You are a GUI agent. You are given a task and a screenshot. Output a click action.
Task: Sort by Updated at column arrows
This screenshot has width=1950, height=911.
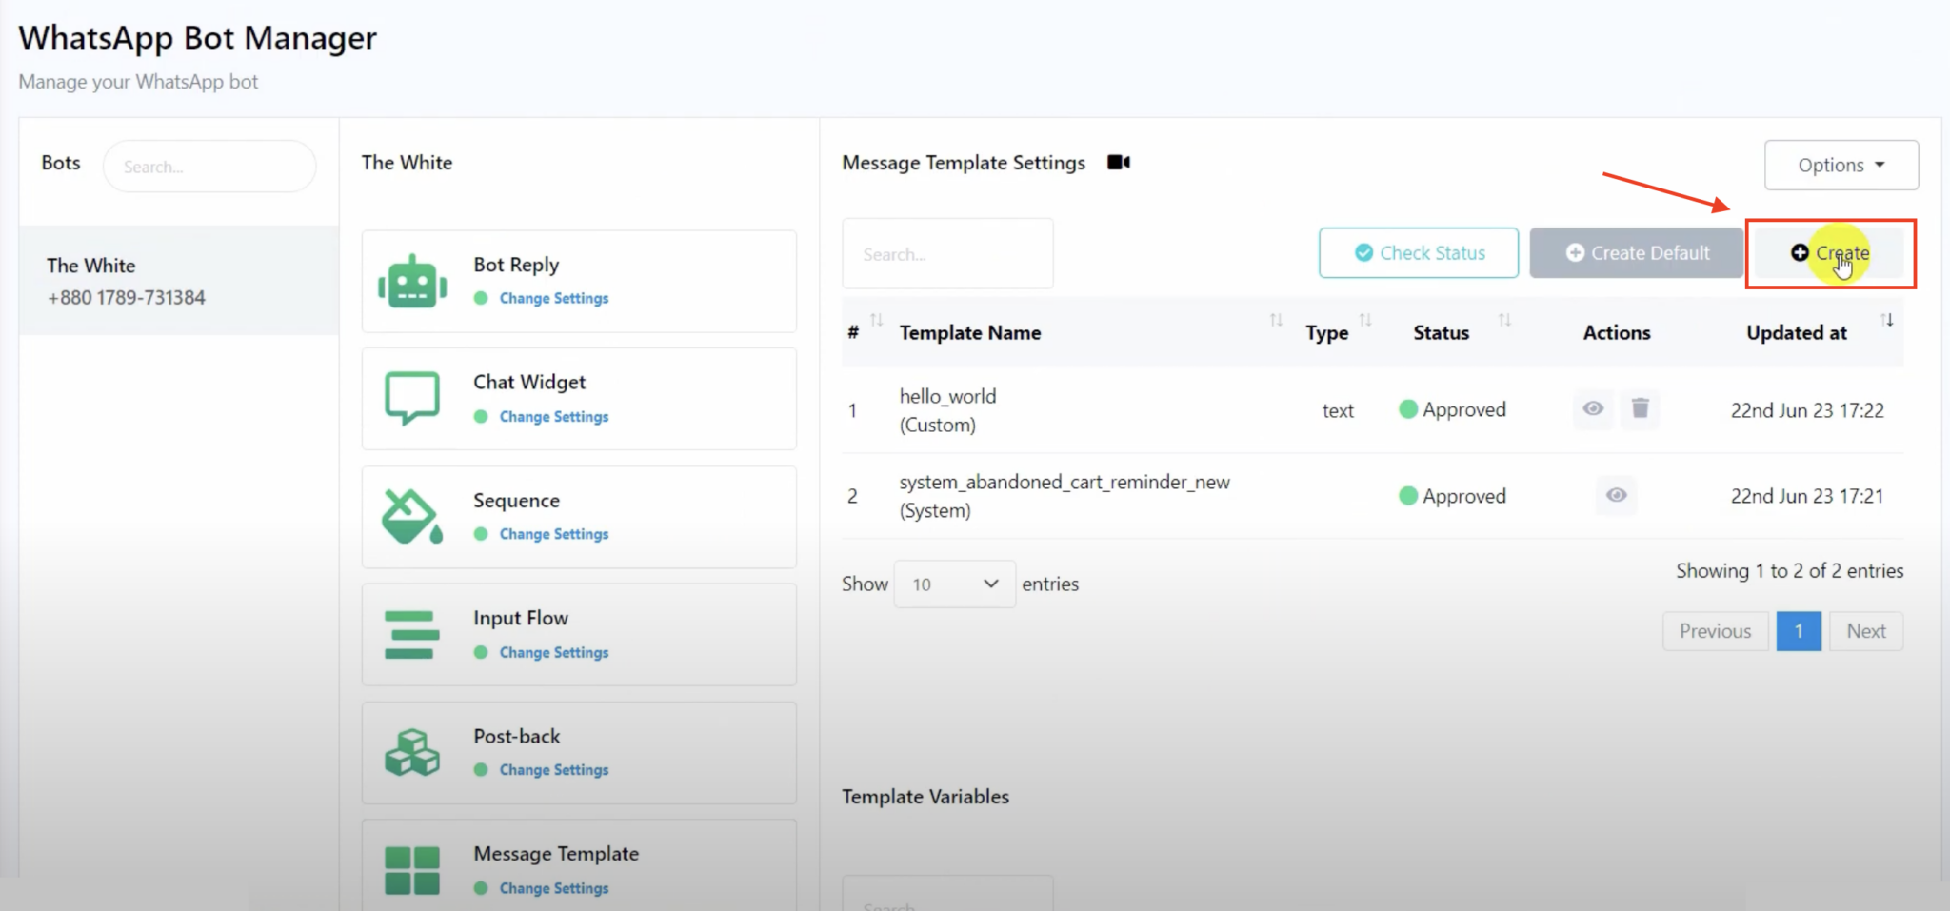[x=1887, y=320]
